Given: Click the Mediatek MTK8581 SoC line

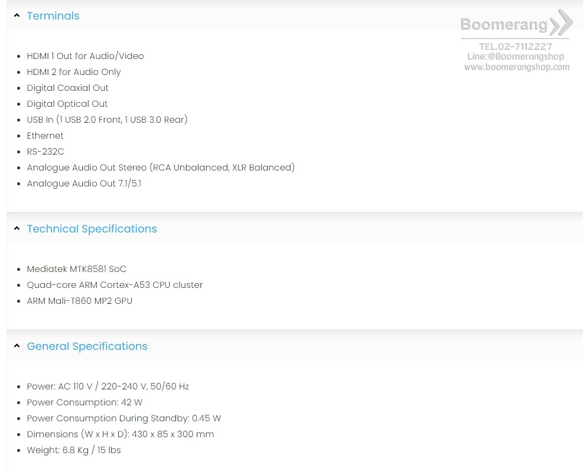Looking at the screenshot, I should pos(77,269).
